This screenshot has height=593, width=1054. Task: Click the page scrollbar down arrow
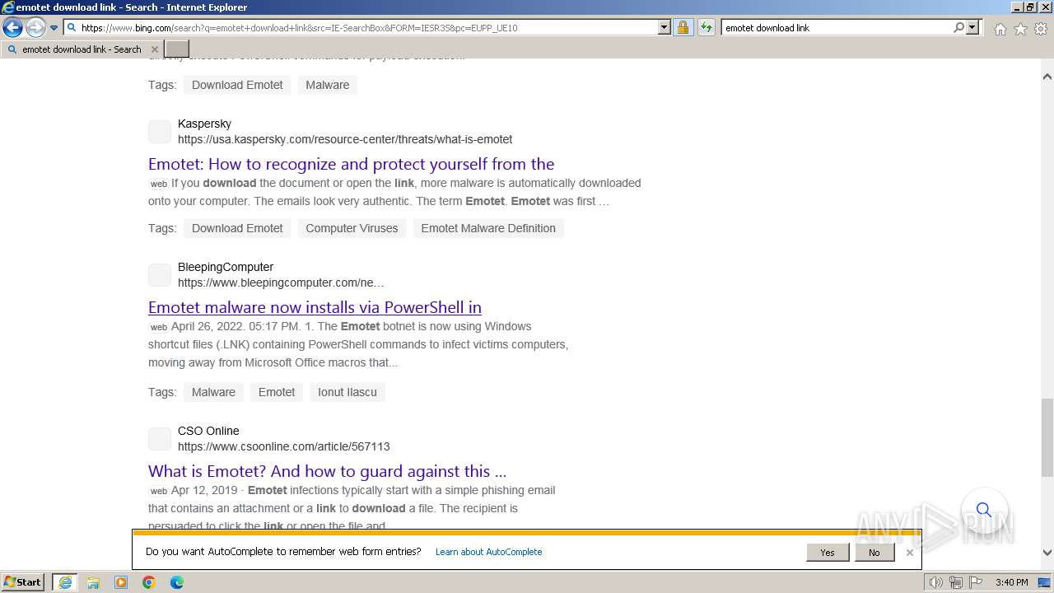pyautogui.click(x=1047, y=553)
